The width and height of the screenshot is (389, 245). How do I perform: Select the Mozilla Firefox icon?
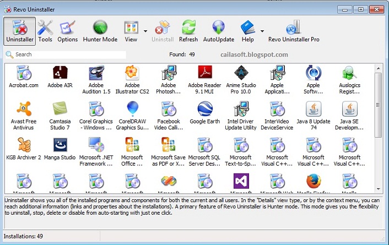click(x=314, y=181)
